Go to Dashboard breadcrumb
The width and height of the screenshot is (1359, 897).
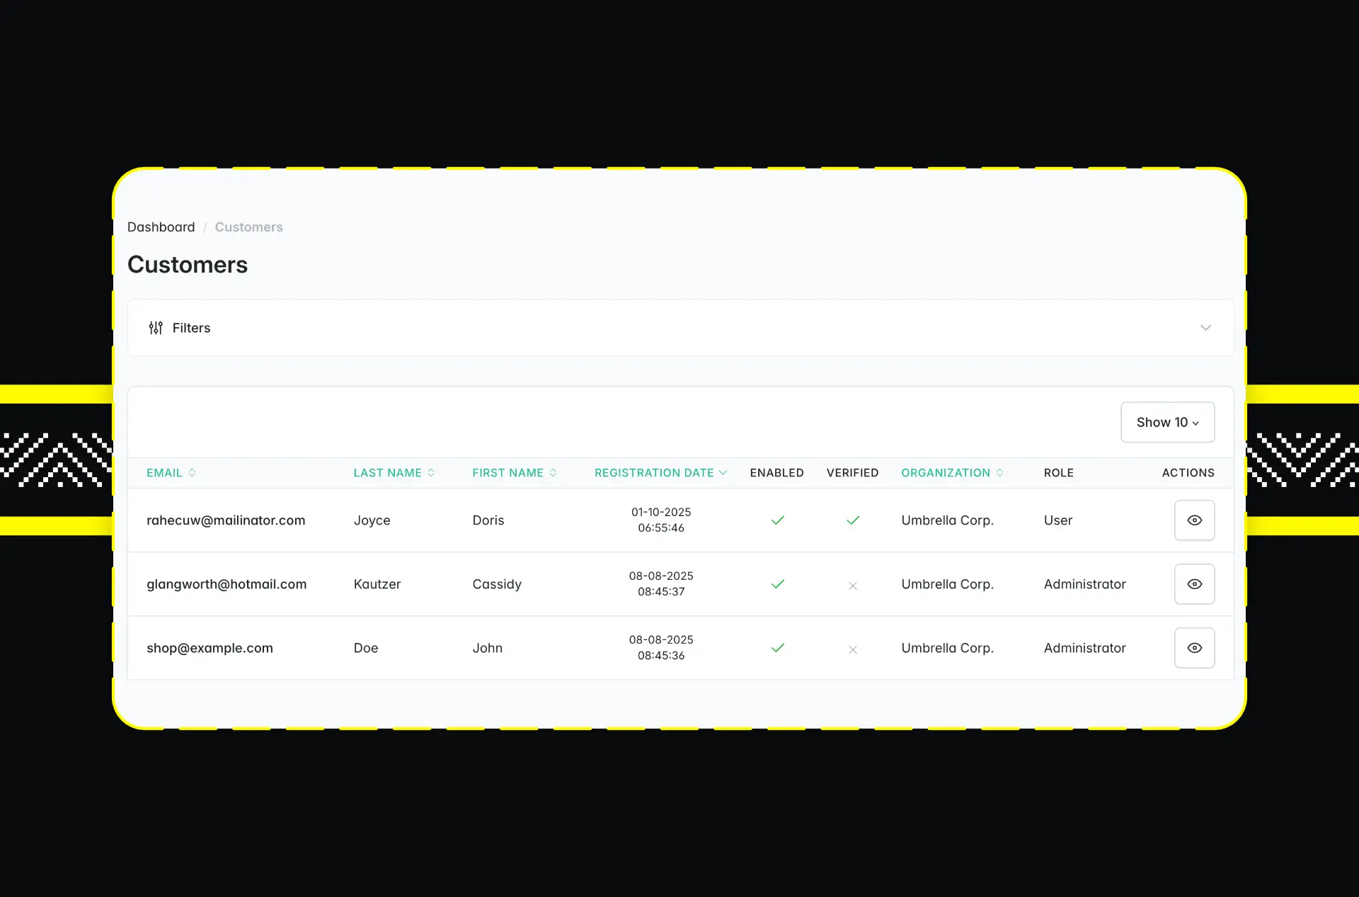pos(161,227)
